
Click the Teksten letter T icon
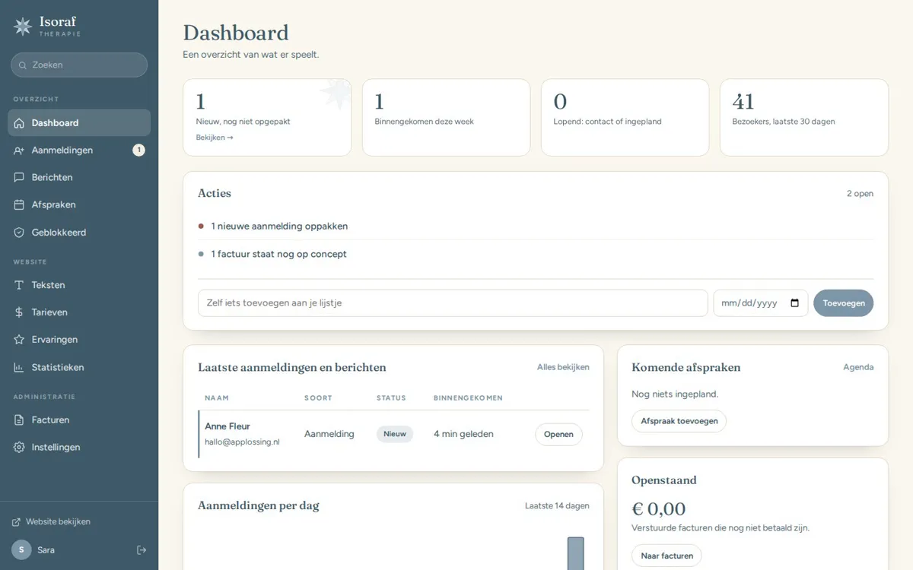tap(19, 285)
